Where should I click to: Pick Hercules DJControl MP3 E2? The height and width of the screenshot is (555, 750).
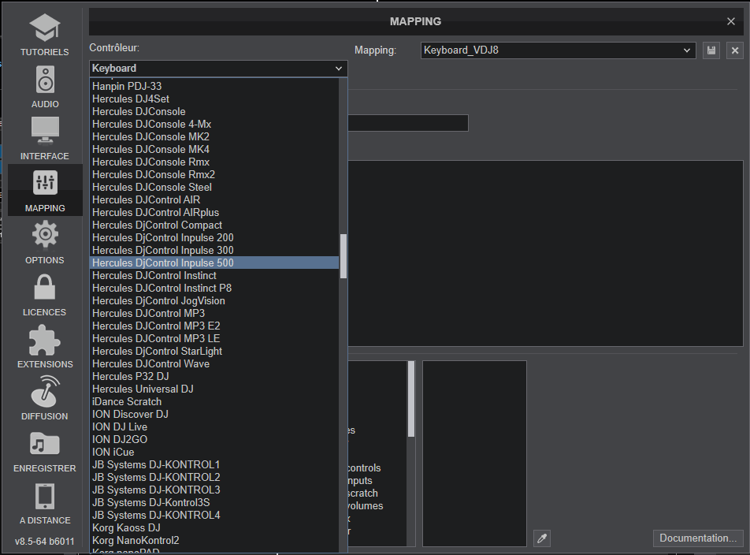click(214, 326)
